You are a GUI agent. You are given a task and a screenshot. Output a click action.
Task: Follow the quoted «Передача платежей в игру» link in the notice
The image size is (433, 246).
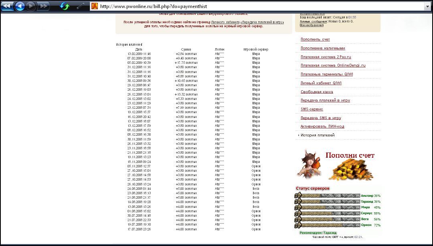click(262, 22)
